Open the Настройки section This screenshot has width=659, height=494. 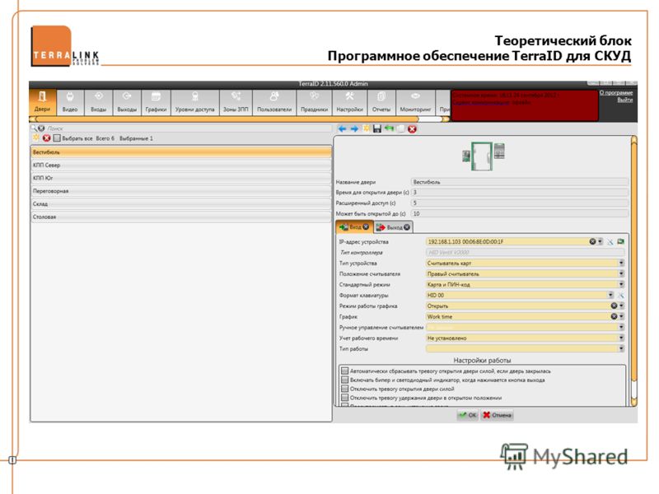pyautogui.click(x=349, y=101)
